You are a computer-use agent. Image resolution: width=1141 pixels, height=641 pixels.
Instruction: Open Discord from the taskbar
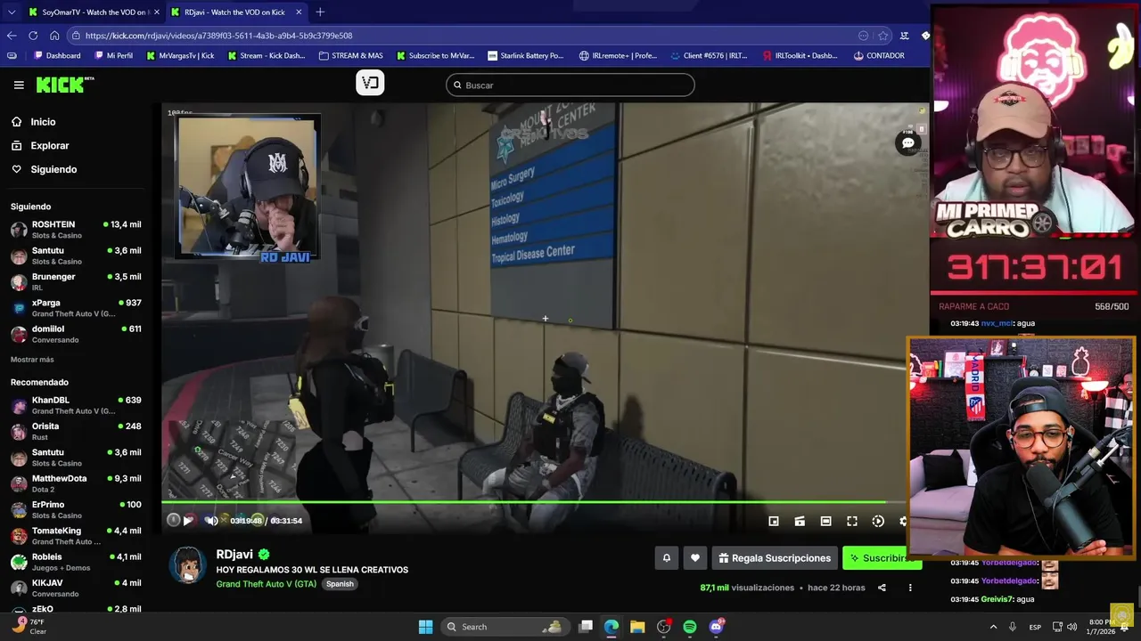click(716, 627)
